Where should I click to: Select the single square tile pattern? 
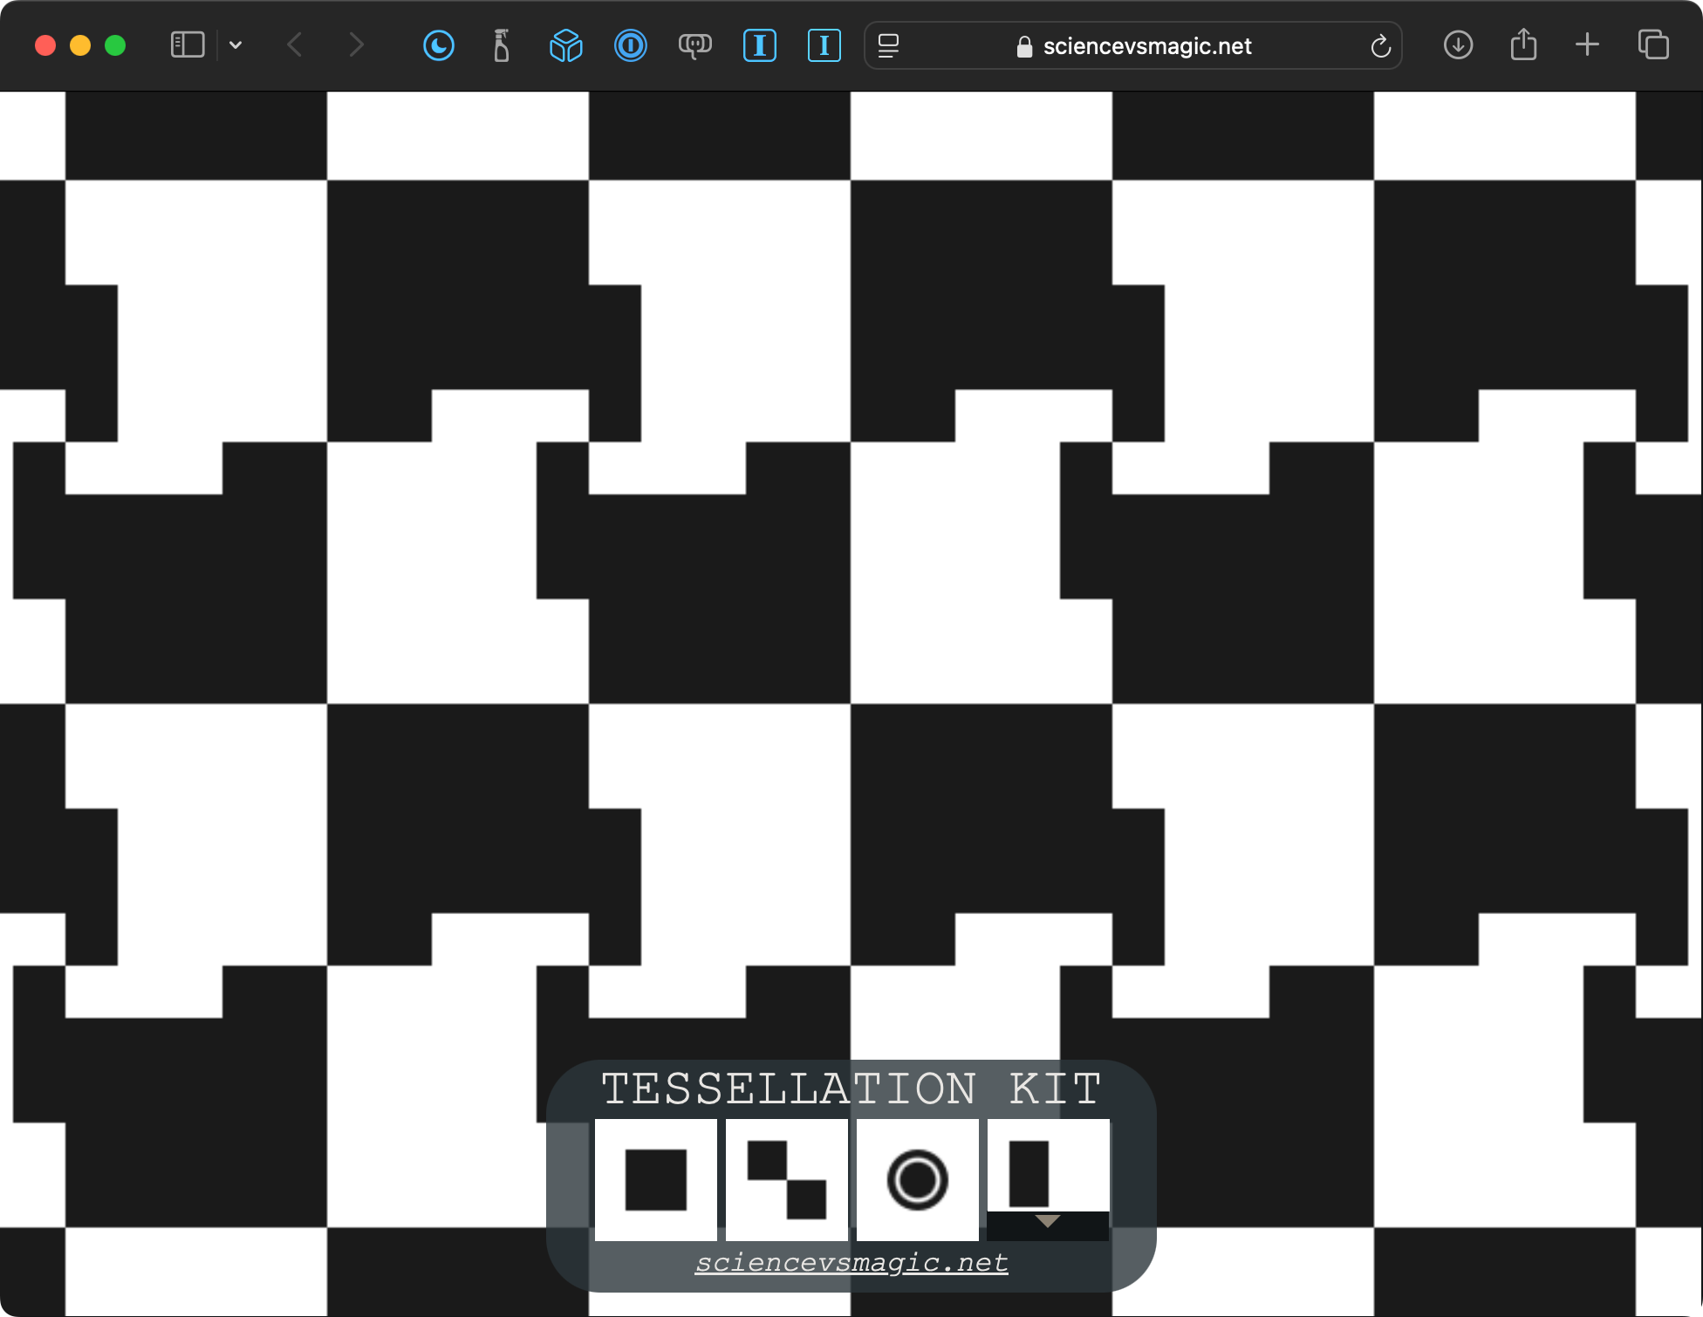coord(655,1179)
